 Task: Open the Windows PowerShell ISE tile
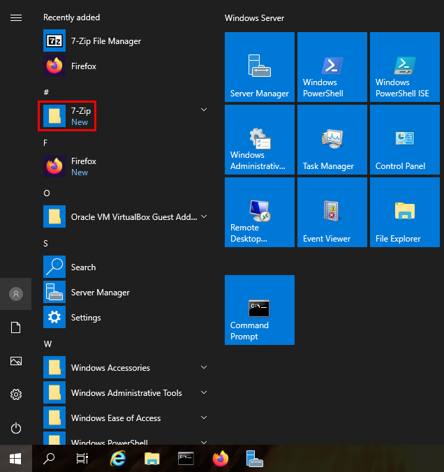[405, 67]
